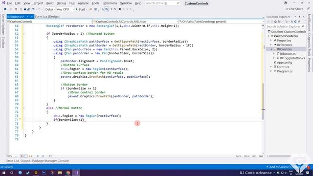Open the Analyze menu
The width and height of the screenshot is (313, 176).
point(83,3)
